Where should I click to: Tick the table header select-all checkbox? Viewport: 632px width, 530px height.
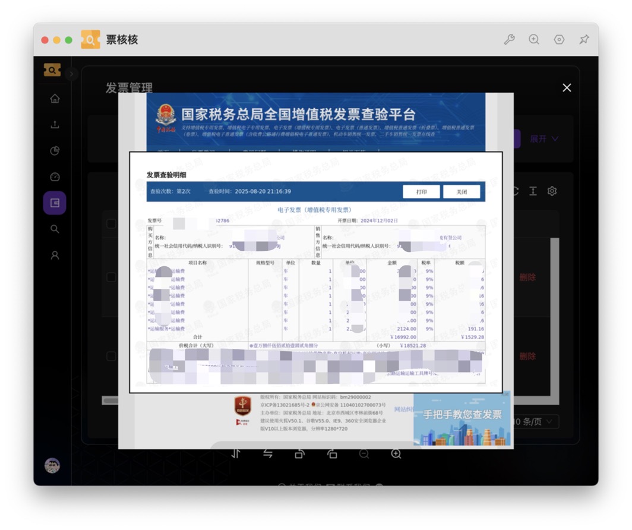(x=112, y=223)
